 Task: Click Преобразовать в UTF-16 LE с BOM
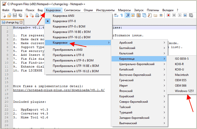(x=78, y=71)
